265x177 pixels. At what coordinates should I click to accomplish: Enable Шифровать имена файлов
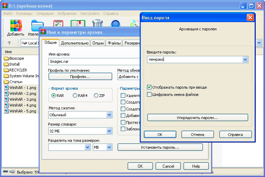tap(149, 94)
